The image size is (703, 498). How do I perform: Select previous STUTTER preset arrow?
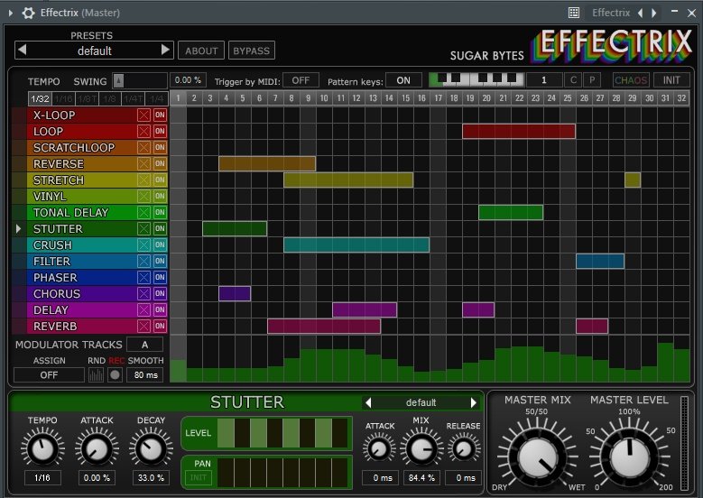click(x=368, y=402)
